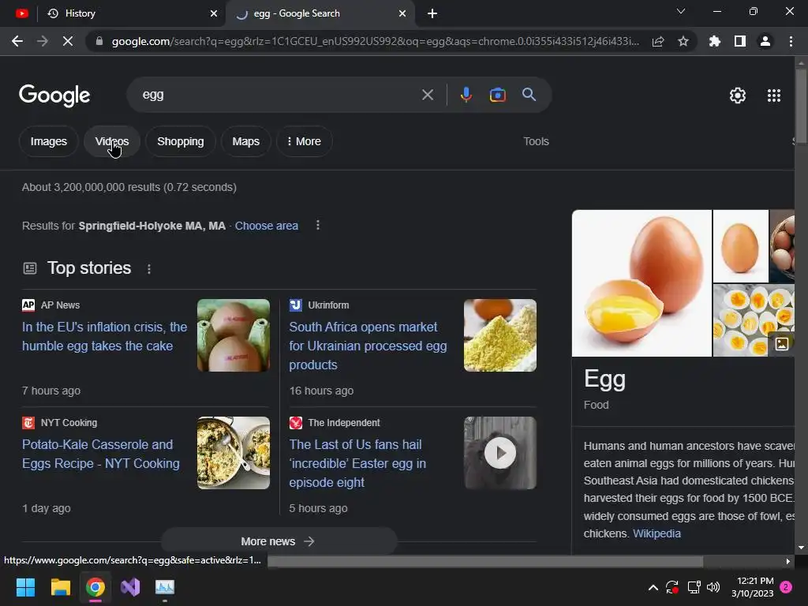The image size is (808, 606).
Task: Click the horizontal scrollbar thumb
Action: (485, 561)
